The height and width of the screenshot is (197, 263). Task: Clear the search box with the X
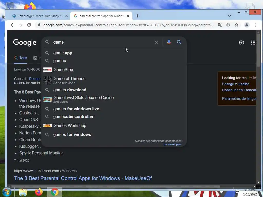pos(156,42)
